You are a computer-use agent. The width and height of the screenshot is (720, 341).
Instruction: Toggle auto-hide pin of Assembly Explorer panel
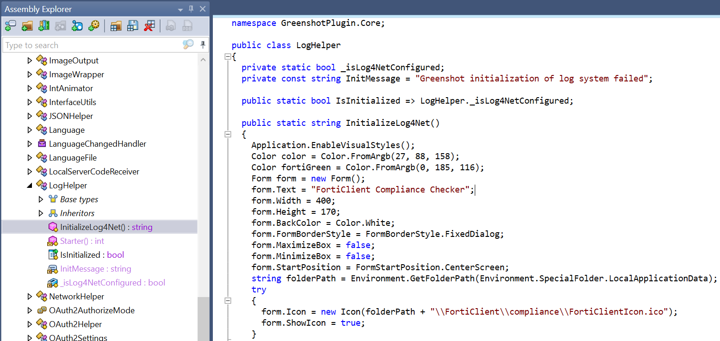191,9
